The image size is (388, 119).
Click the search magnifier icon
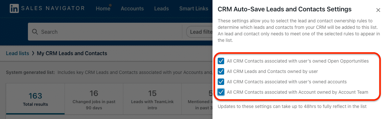pyautogui.click(x=35, y=32)
